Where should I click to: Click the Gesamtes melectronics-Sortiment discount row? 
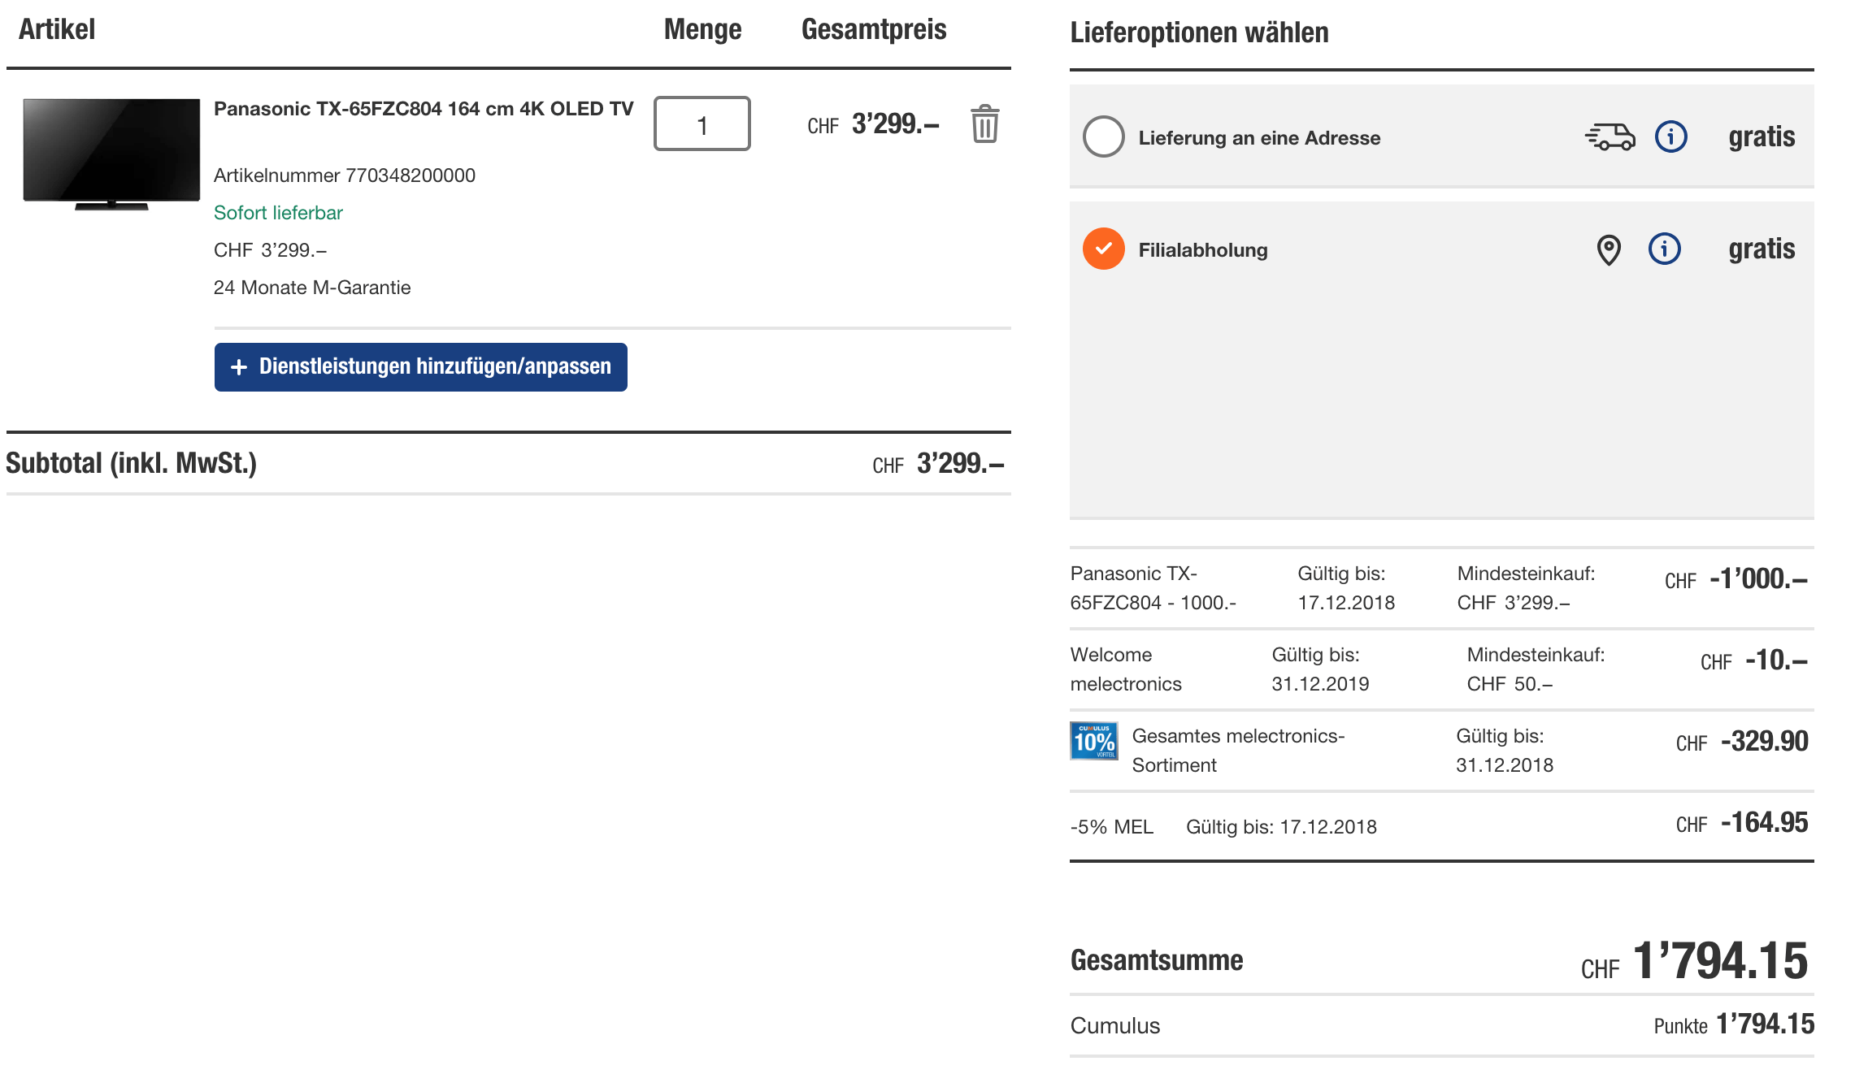pyautogui.click(x=1237, y=751)
